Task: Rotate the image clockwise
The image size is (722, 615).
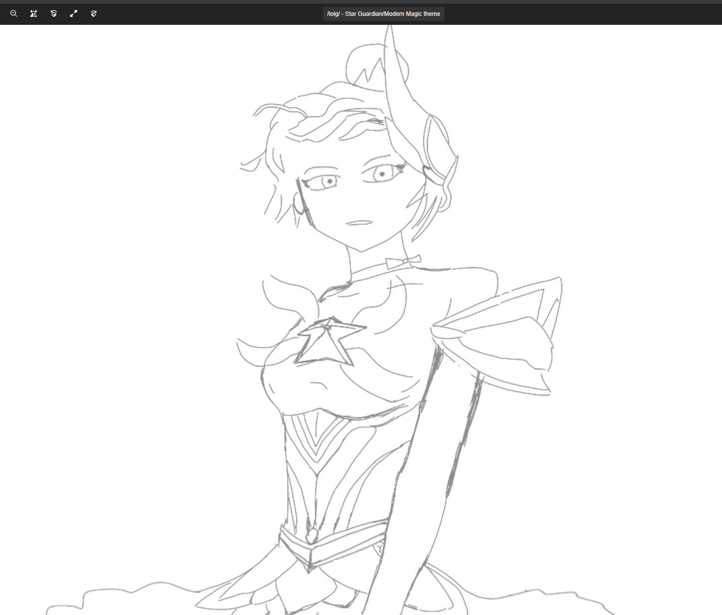Action: pos(94,14)
